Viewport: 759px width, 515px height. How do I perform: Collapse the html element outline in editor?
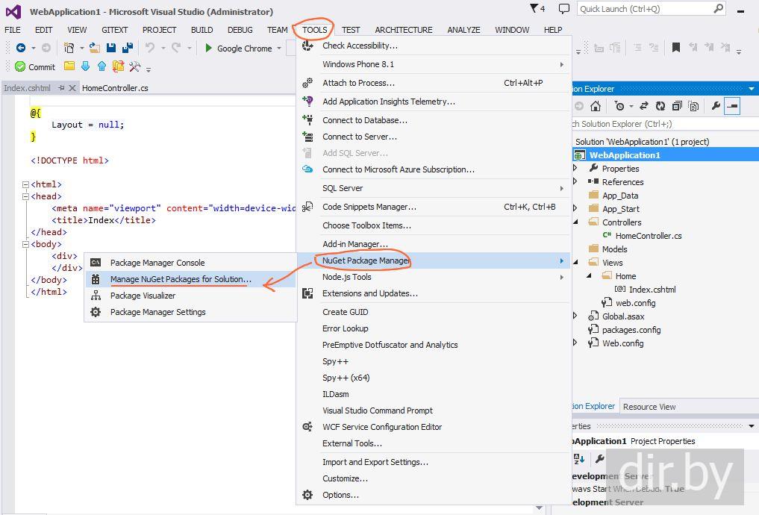pyautogui.click(x=25, y=184)
